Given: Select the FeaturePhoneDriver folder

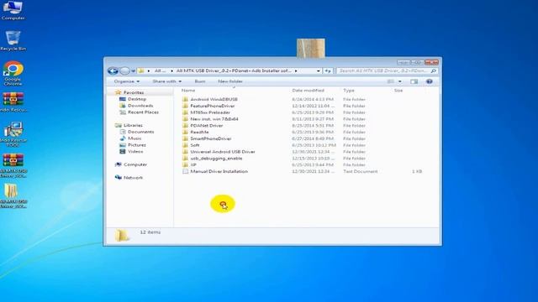Looking at the screenshot, I should (213, 106).
